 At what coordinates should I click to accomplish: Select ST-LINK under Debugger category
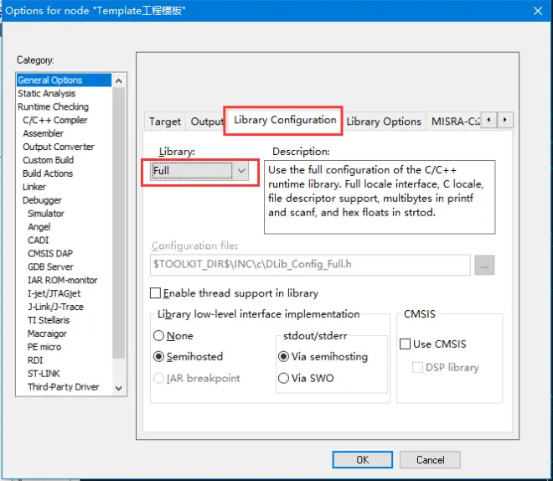pyautogui.click(x=44, y=374)
